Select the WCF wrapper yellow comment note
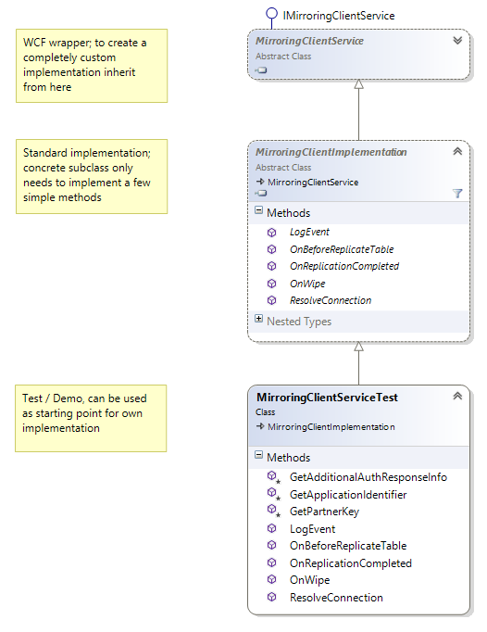The height and width of the screenshot is (632, 487). point(92,65)
